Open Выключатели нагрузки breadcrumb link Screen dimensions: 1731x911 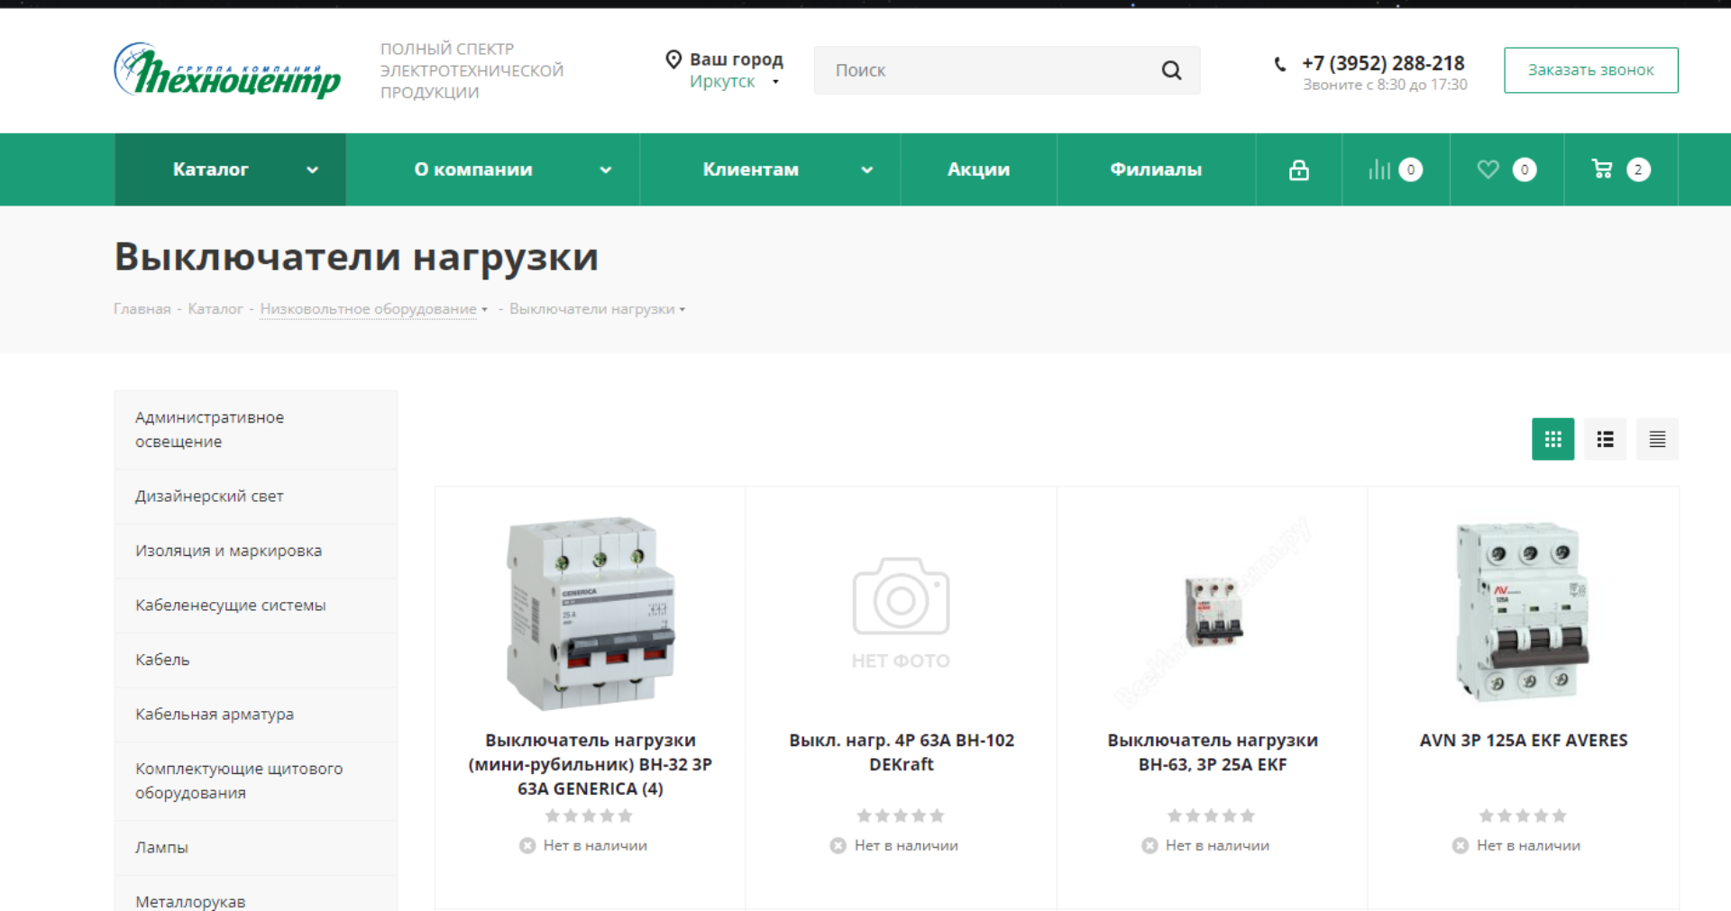[x=591, y=309]
